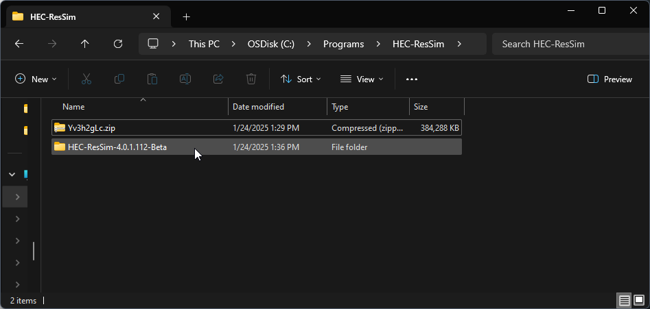Go up one folder level

pos(85,44)
